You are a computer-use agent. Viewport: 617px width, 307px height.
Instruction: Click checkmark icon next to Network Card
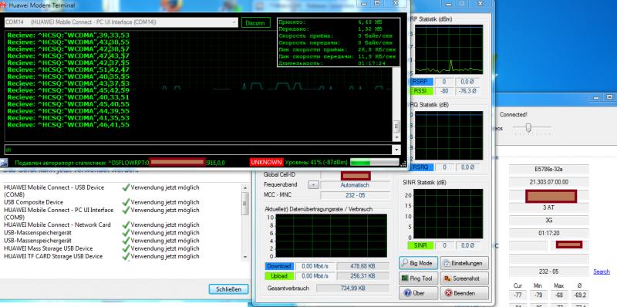coord(126,224)
